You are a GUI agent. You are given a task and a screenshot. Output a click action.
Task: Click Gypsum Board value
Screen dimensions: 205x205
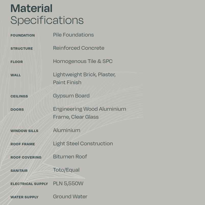[x=71, y=96]
